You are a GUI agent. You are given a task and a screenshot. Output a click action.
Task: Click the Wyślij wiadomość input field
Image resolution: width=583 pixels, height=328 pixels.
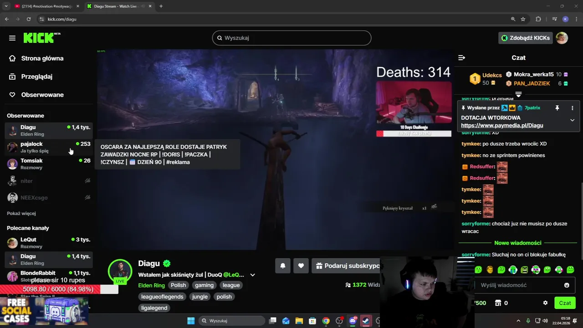[523, 285]
